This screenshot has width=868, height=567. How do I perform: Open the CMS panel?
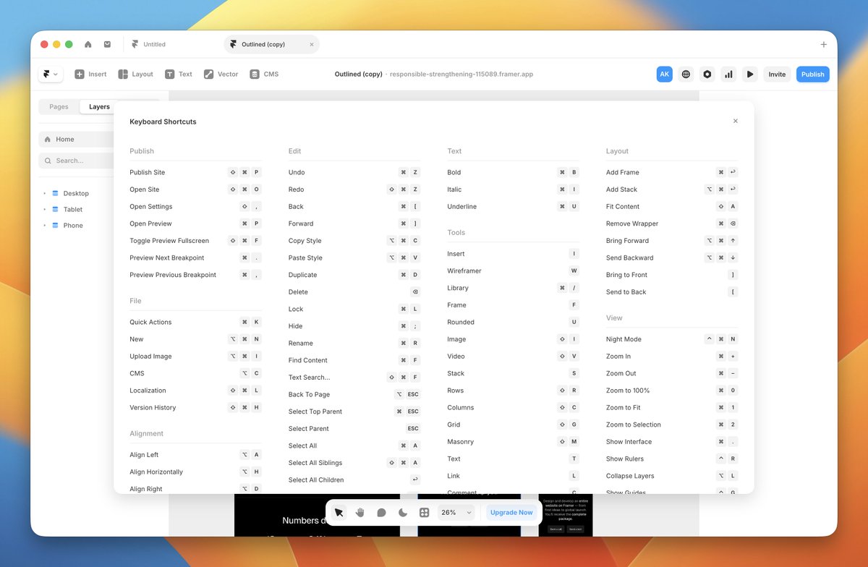(x=264, y=74)
